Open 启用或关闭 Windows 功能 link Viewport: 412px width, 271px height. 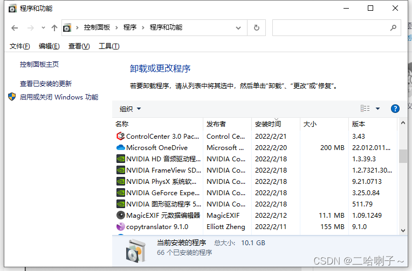tap(59, 97)
